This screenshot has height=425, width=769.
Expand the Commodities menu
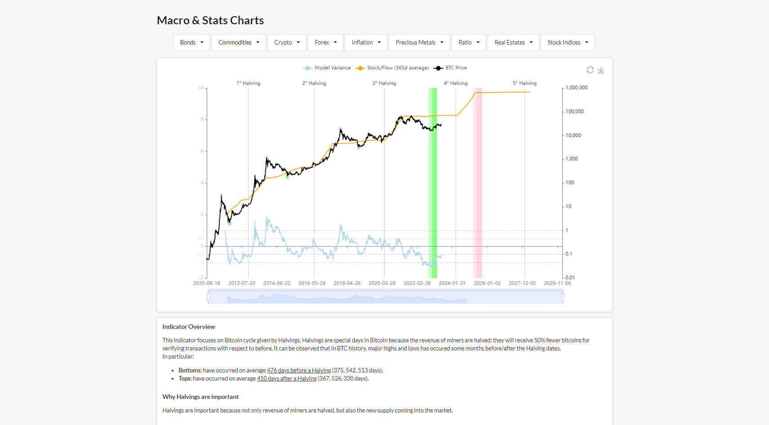click(238, 42)
